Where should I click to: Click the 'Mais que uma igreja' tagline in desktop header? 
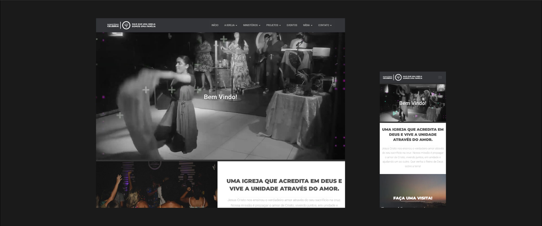pos(144,25)
